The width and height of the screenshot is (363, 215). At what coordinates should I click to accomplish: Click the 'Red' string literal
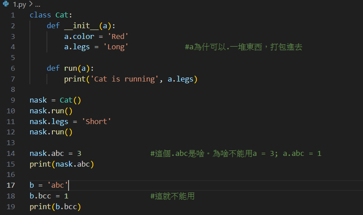pos(118,36)
